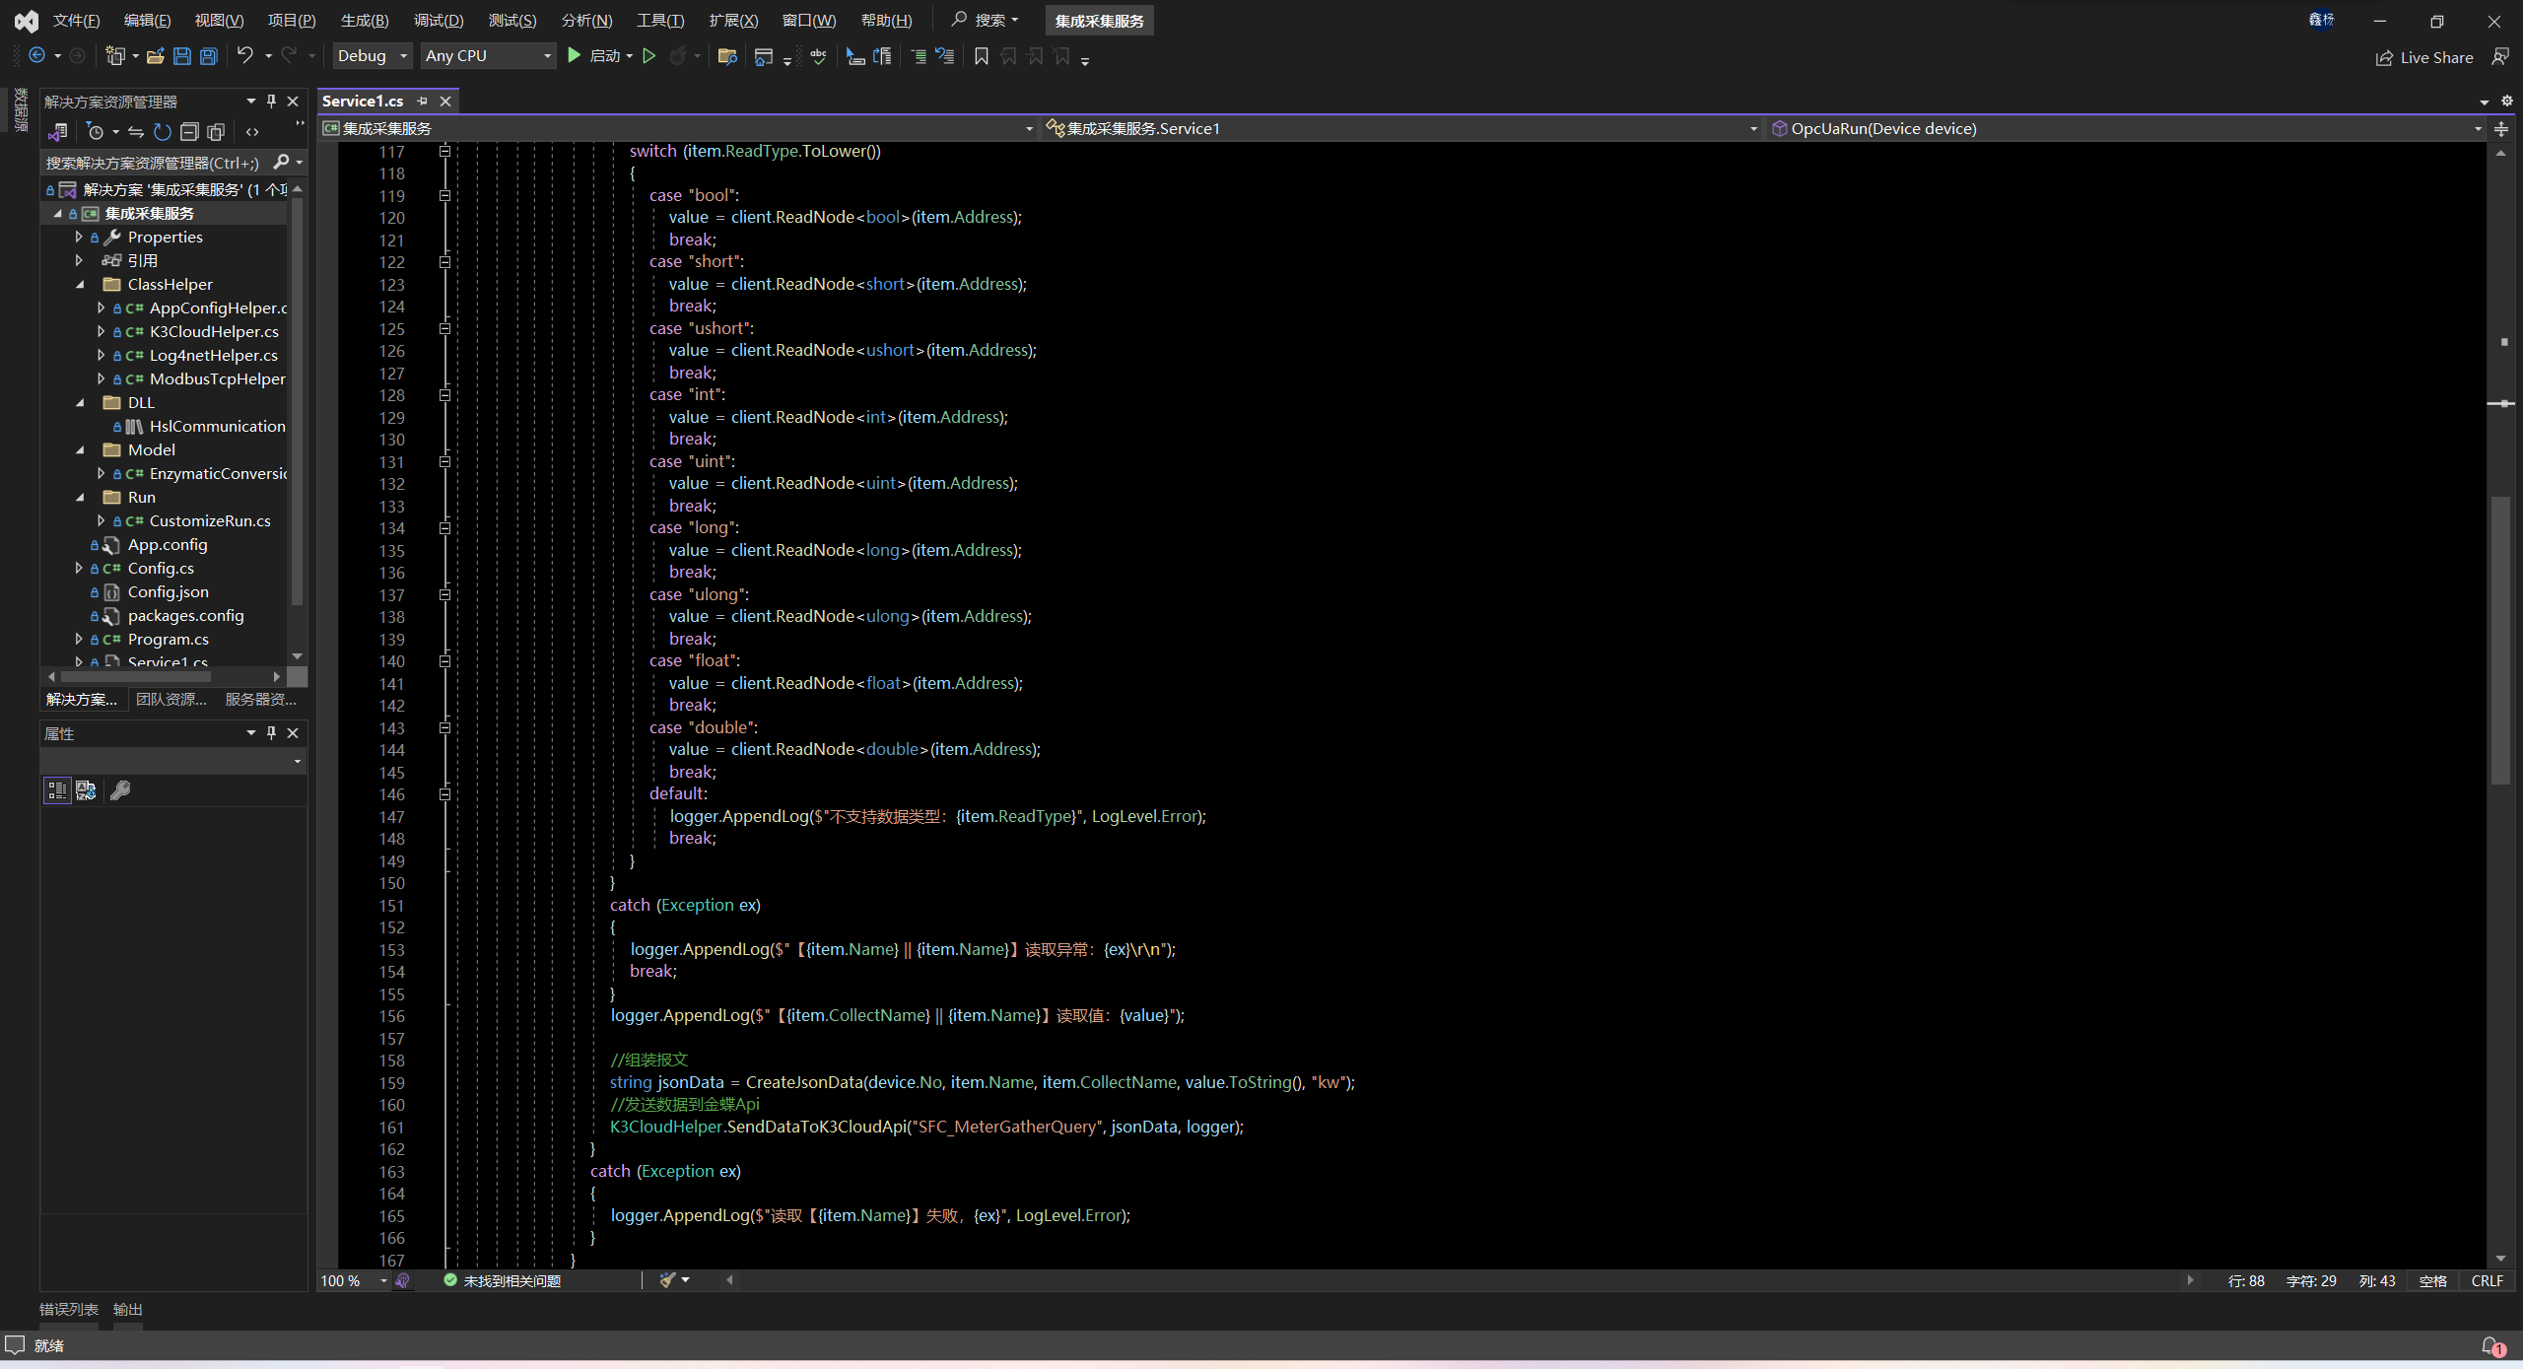The width and height of the screenshot is (2523, 1369).
Task: Save the current file with the Save icon
Action: 181,56
